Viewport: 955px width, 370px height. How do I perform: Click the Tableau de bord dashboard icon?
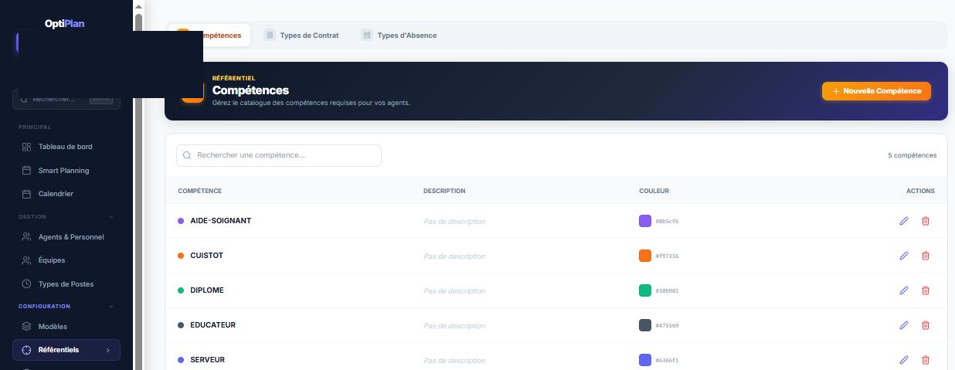click(26, 147)
